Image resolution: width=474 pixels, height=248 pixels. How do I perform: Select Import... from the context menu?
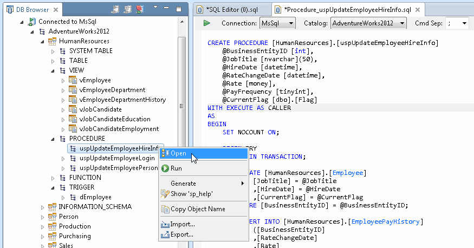pyautogui.click(x=182, y=224)
